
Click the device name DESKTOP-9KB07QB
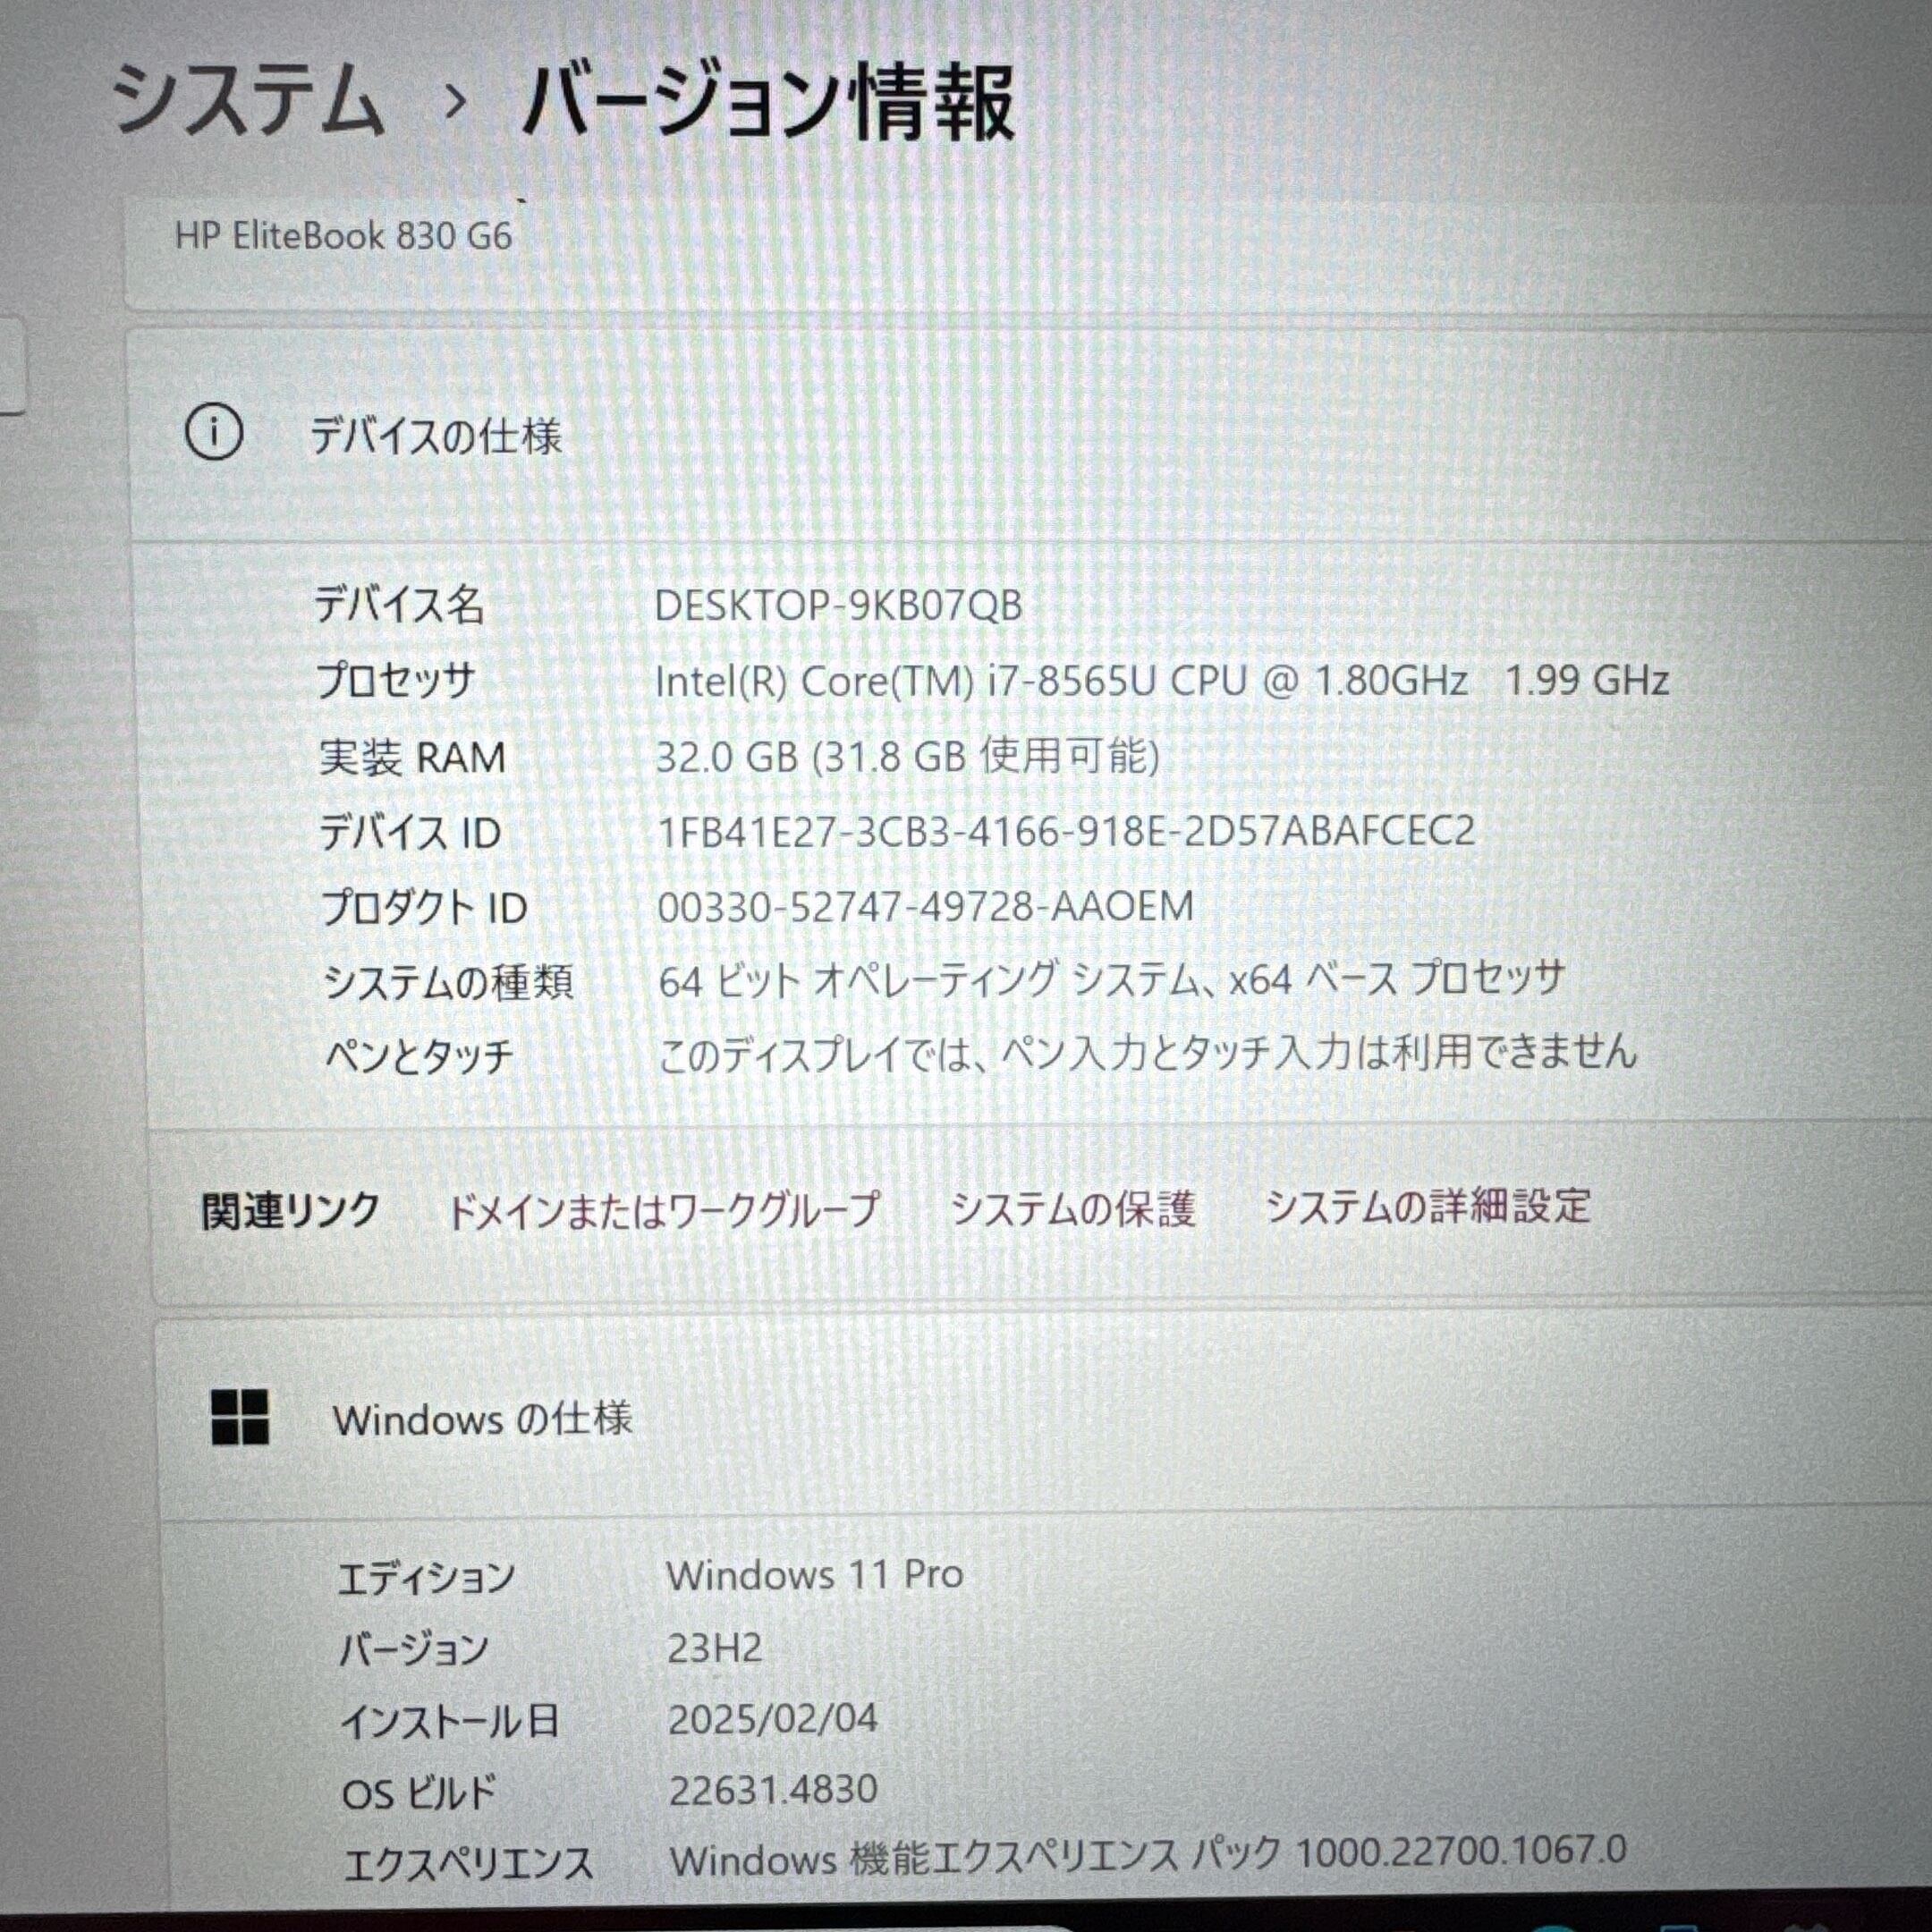tap(838, 605)
